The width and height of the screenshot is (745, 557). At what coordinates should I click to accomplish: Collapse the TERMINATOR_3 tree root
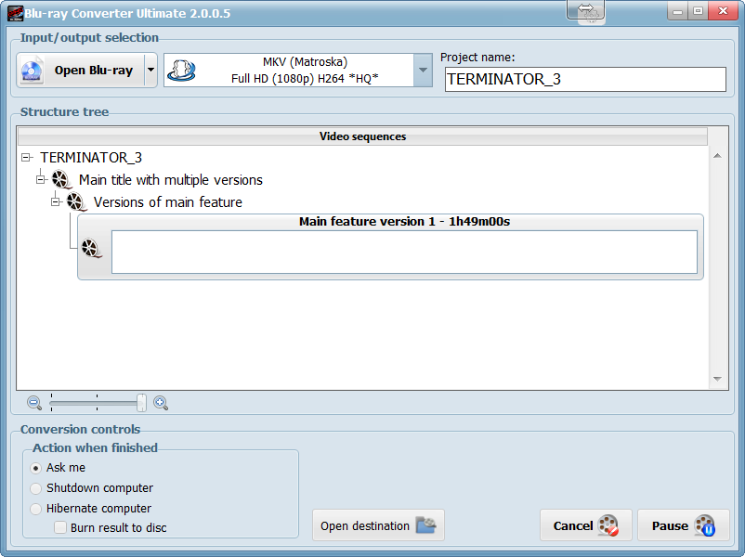tap(27, 157)
